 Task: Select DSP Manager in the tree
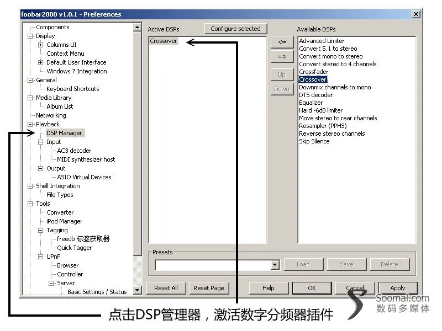[x=64, y=133]
